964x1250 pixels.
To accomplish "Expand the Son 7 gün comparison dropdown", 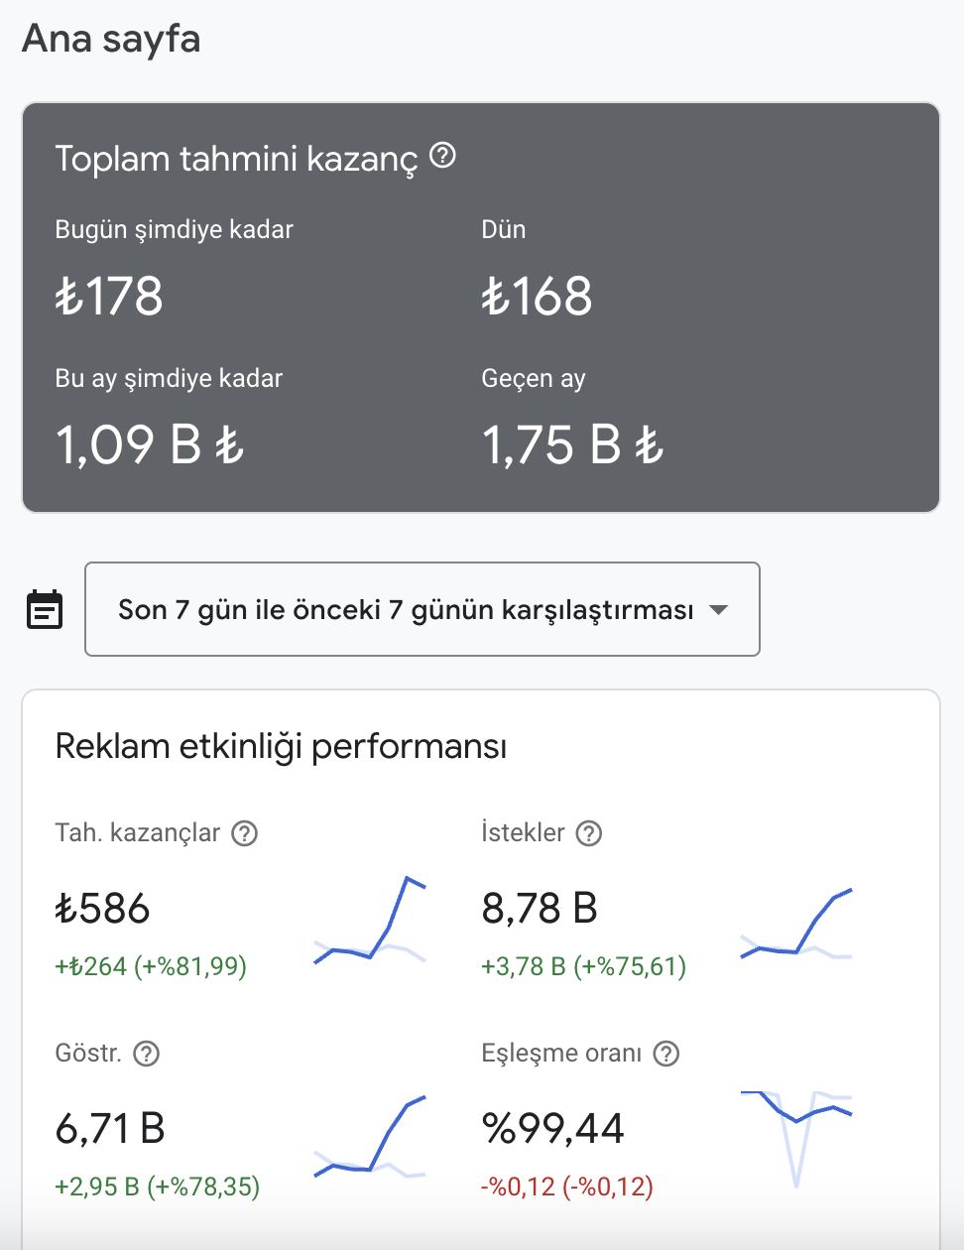I will pyautogui.click(x=422, y=609).
